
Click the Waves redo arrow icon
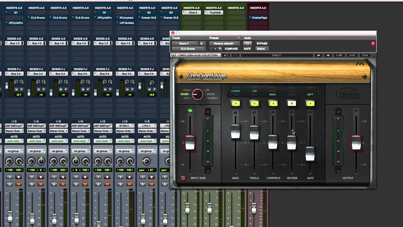tap(235, 55)
